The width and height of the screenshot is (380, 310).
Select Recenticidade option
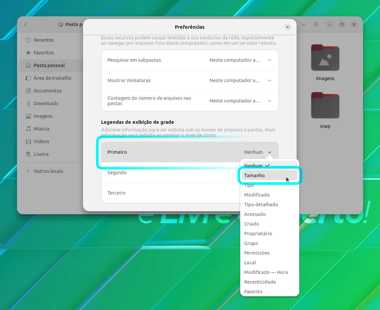270,282
